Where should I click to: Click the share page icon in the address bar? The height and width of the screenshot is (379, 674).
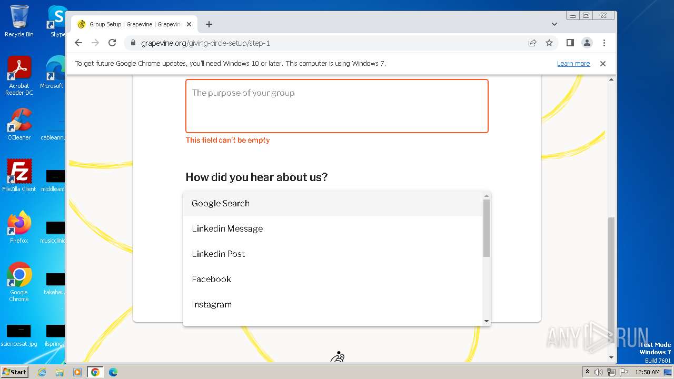tap(532, 43)
